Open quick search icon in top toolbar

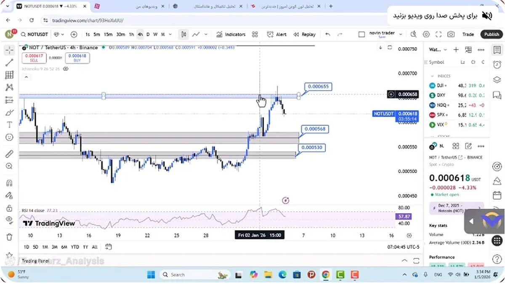[x=414, y=35]
